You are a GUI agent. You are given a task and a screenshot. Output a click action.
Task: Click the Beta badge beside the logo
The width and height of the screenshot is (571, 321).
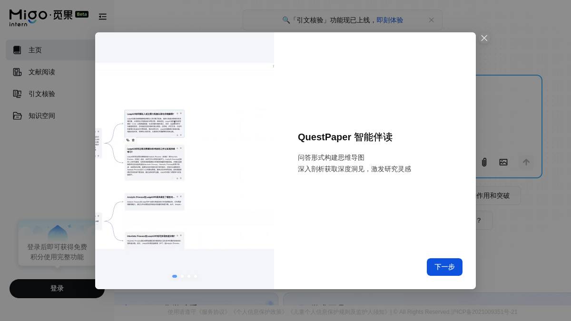[82, 14]
